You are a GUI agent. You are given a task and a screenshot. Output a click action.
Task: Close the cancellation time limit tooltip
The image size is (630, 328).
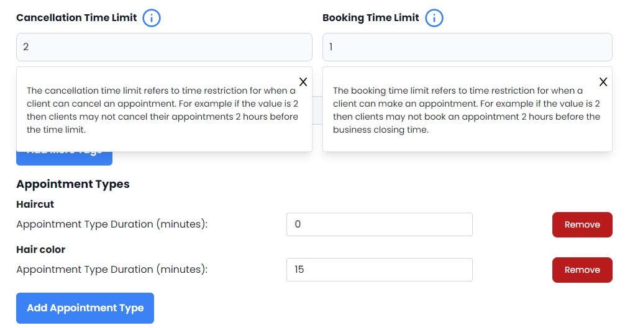click(x=303, y=82)
